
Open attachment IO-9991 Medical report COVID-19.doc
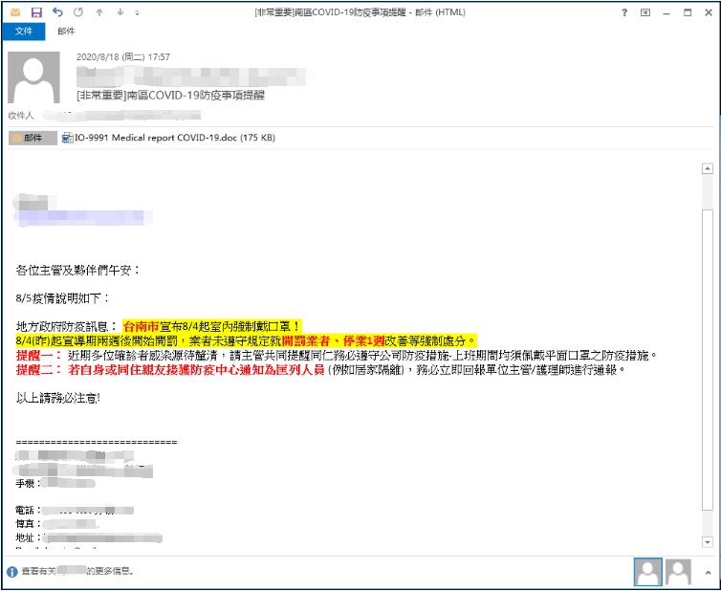click(x=168, y=138)
